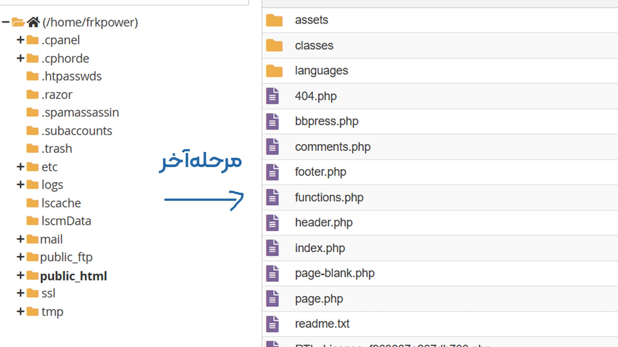This screenshot has width=618, height=347.
Task: Click the file icon for readme.txt
Action: tap(273, 324)
